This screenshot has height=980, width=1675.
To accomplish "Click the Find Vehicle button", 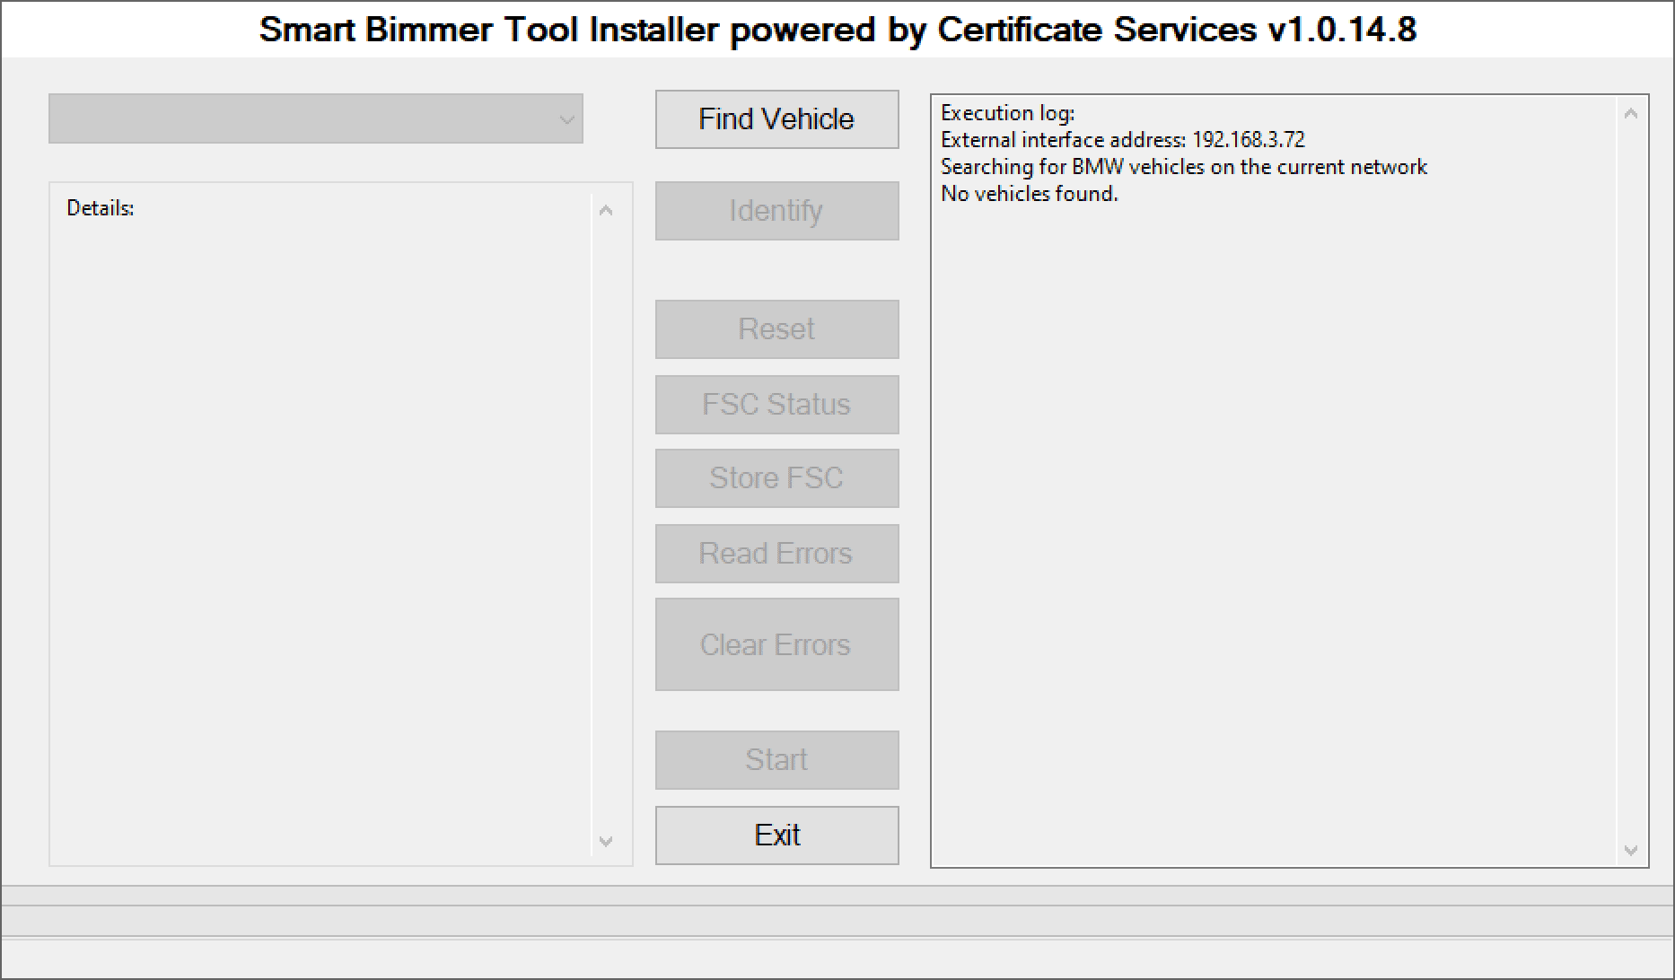I will click(776, 119).
